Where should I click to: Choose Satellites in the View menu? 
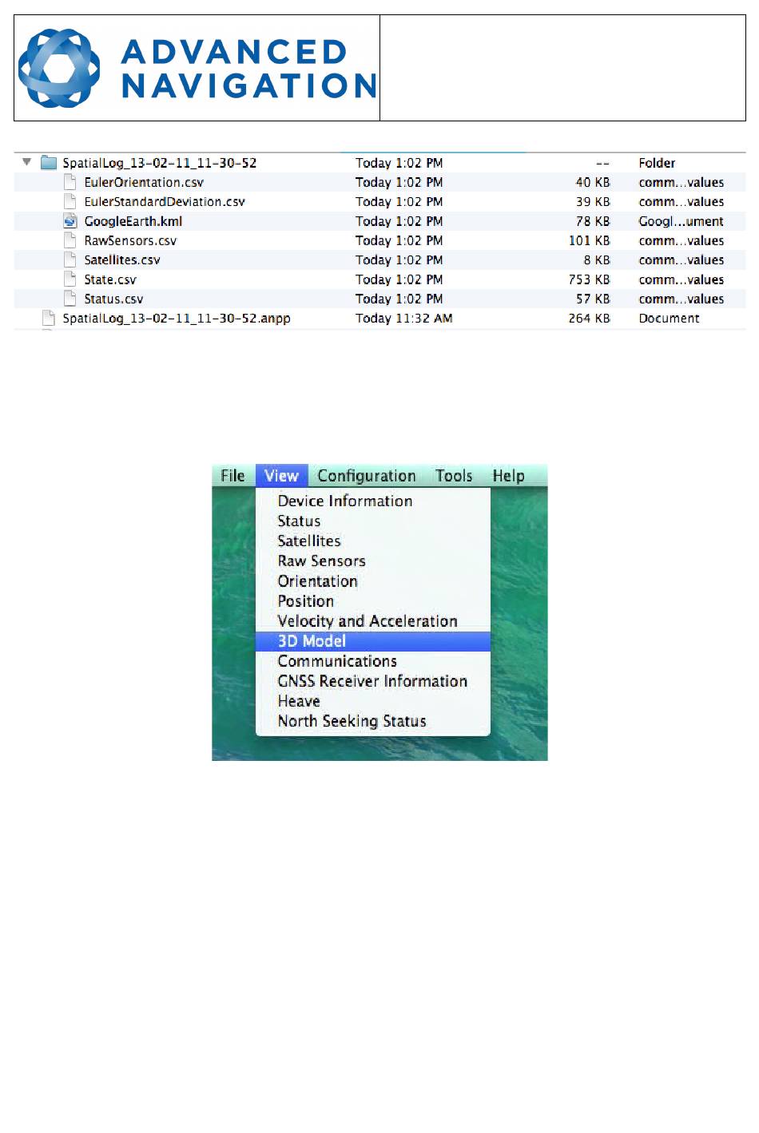(x=372, y=541)
